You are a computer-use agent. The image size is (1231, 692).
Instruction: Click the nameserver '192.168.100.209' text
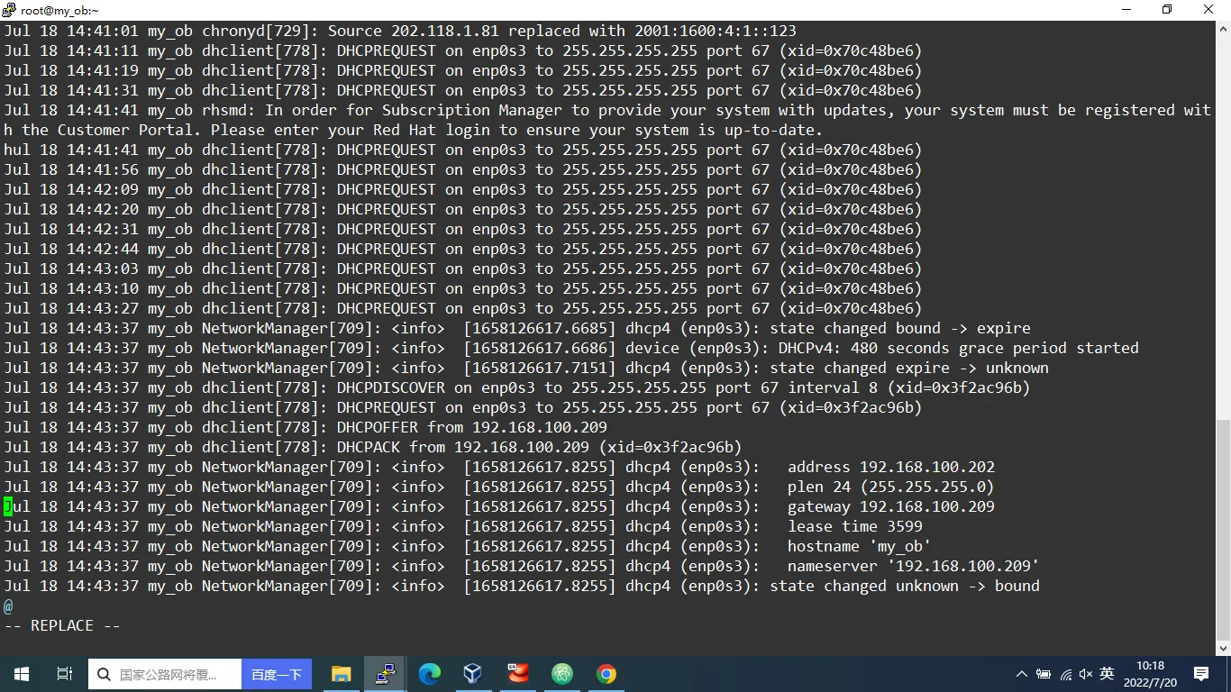[914, 566]
